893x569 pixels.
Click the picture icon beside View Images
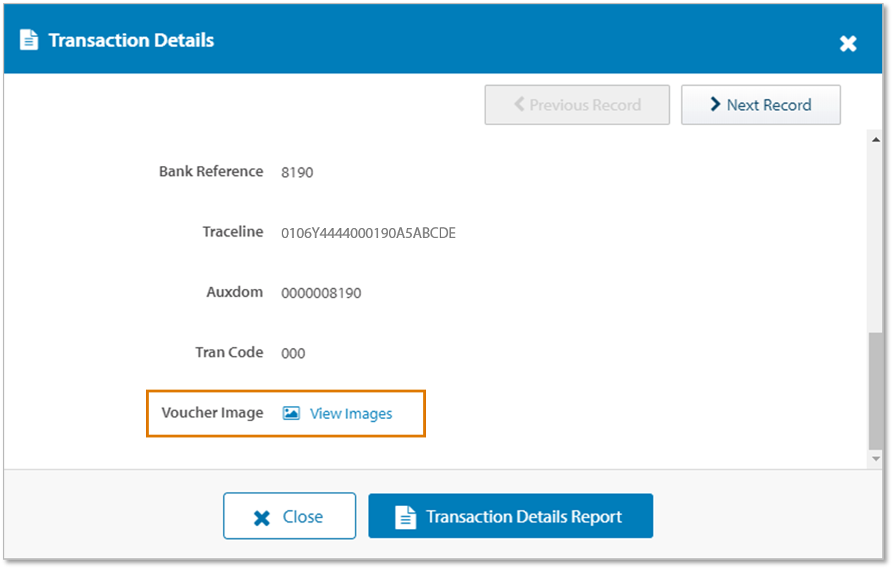(291, 413)
